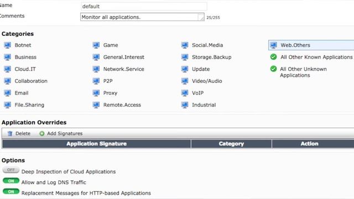Click the monitor icon beside Social.Media
The image size is (354, 199).
click(x=185, y=45)
